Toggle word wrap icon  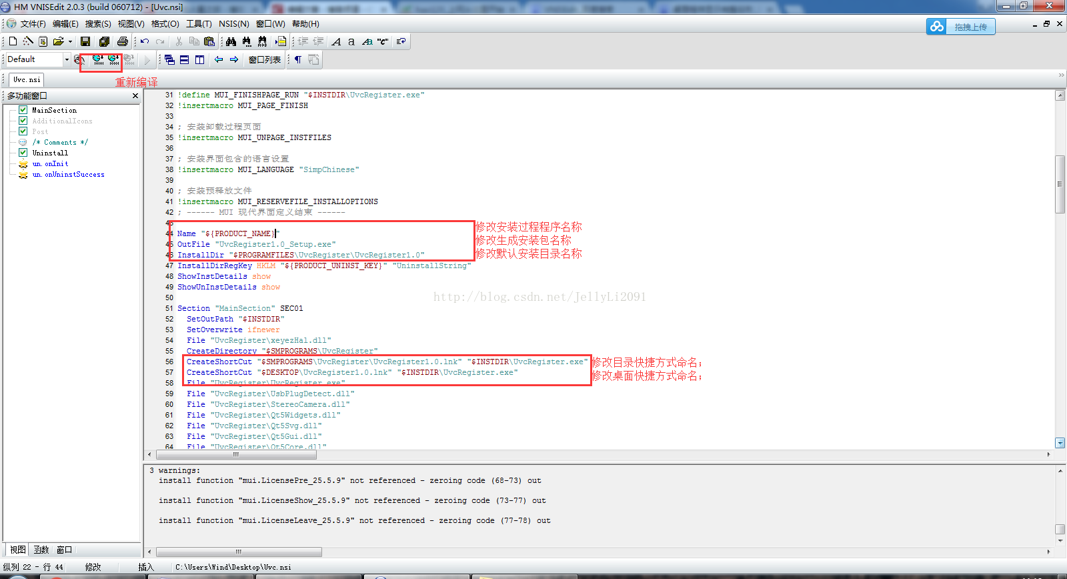coord(401,41)
